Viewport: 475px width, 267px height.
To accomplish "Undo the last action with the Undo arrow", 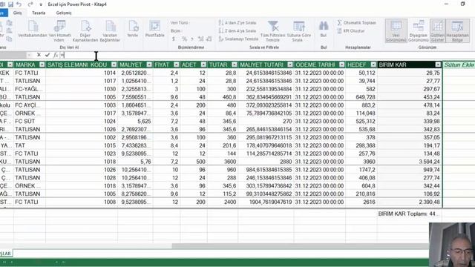I will click(19, 4).
